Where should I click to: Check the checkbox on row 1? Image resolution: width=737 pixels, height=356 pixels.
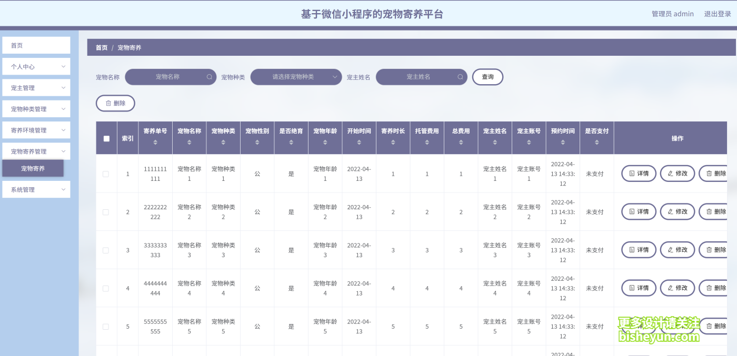pyautogui.click(x=105, y=173)
